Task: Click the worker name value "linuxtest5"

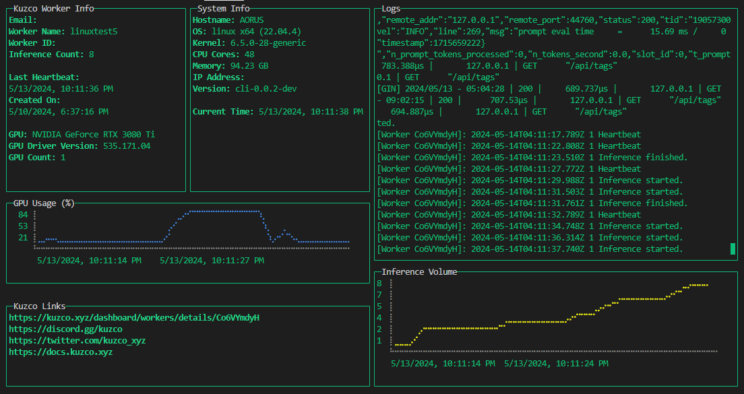Action: [94, 31]
